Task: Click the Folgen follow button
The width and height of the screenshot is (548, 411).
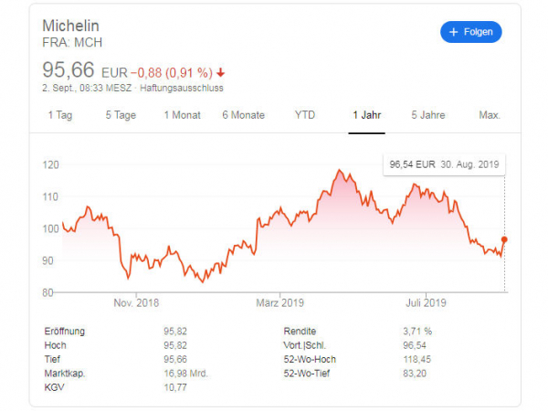Action: tap(470, 32)
